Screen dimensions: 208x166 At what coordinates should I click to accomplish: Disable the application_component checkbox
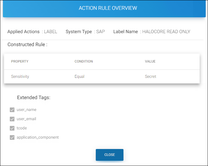[x=12, y=137]
